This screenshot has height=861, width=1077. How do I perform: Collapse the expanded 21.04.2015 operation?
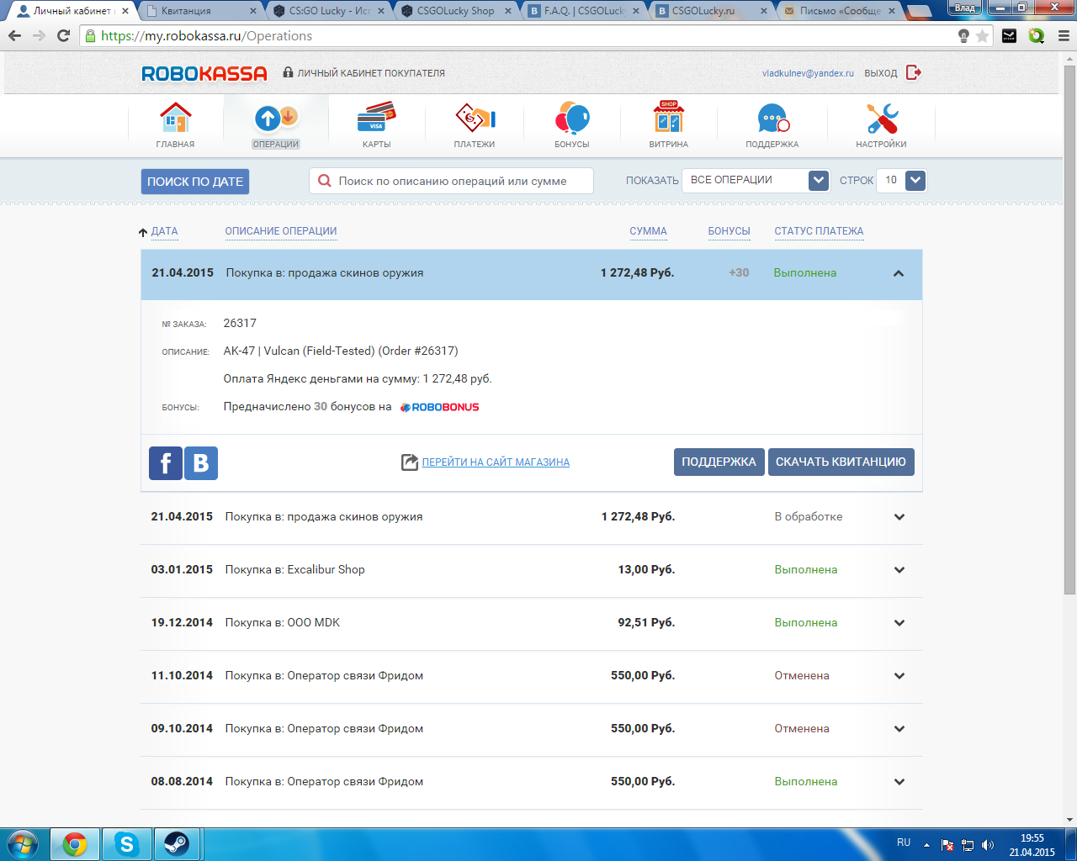coord(899,273)
